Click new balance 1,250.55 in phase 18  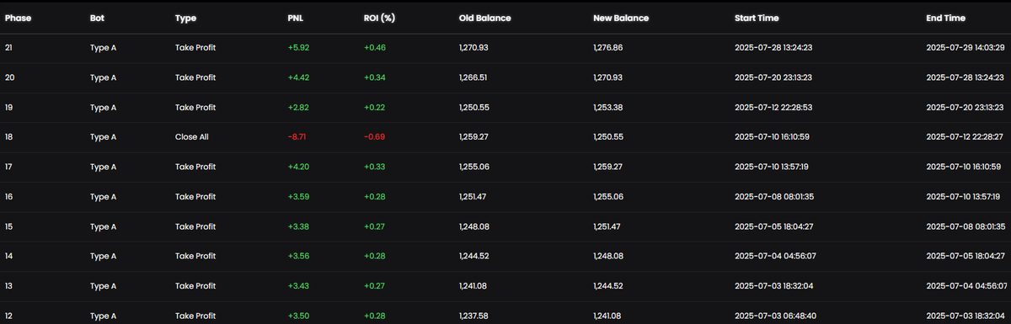click(x=608, y=137)
